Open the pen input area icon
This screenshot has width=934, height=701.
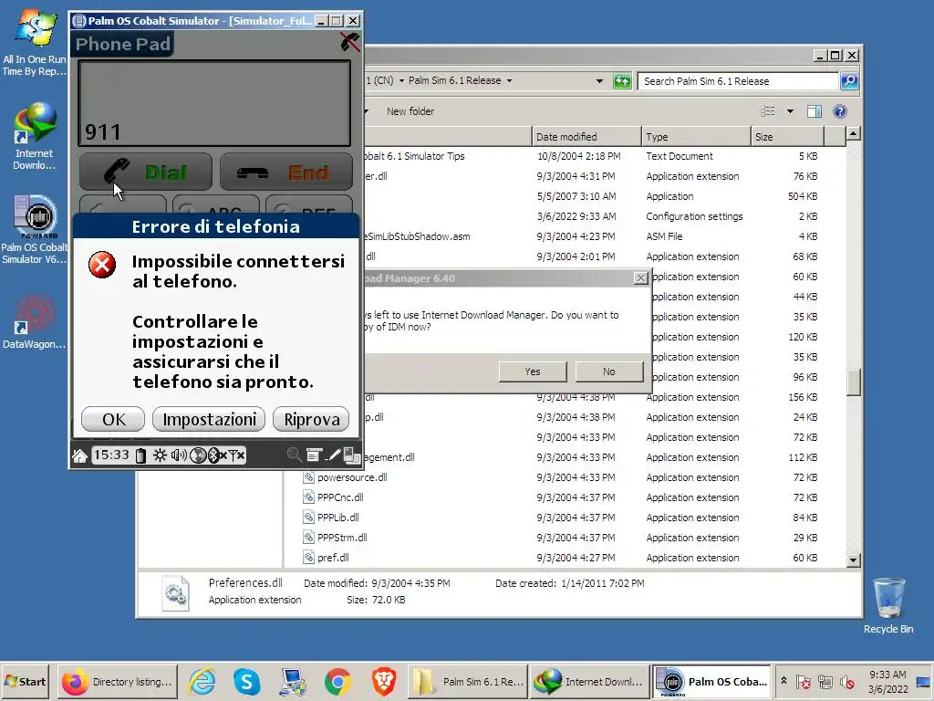(334, 455)
